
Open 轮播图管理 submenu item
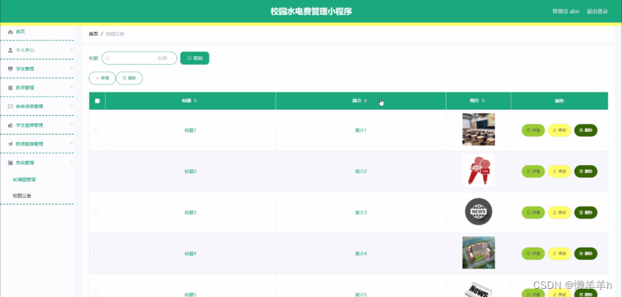click(24, 179)
